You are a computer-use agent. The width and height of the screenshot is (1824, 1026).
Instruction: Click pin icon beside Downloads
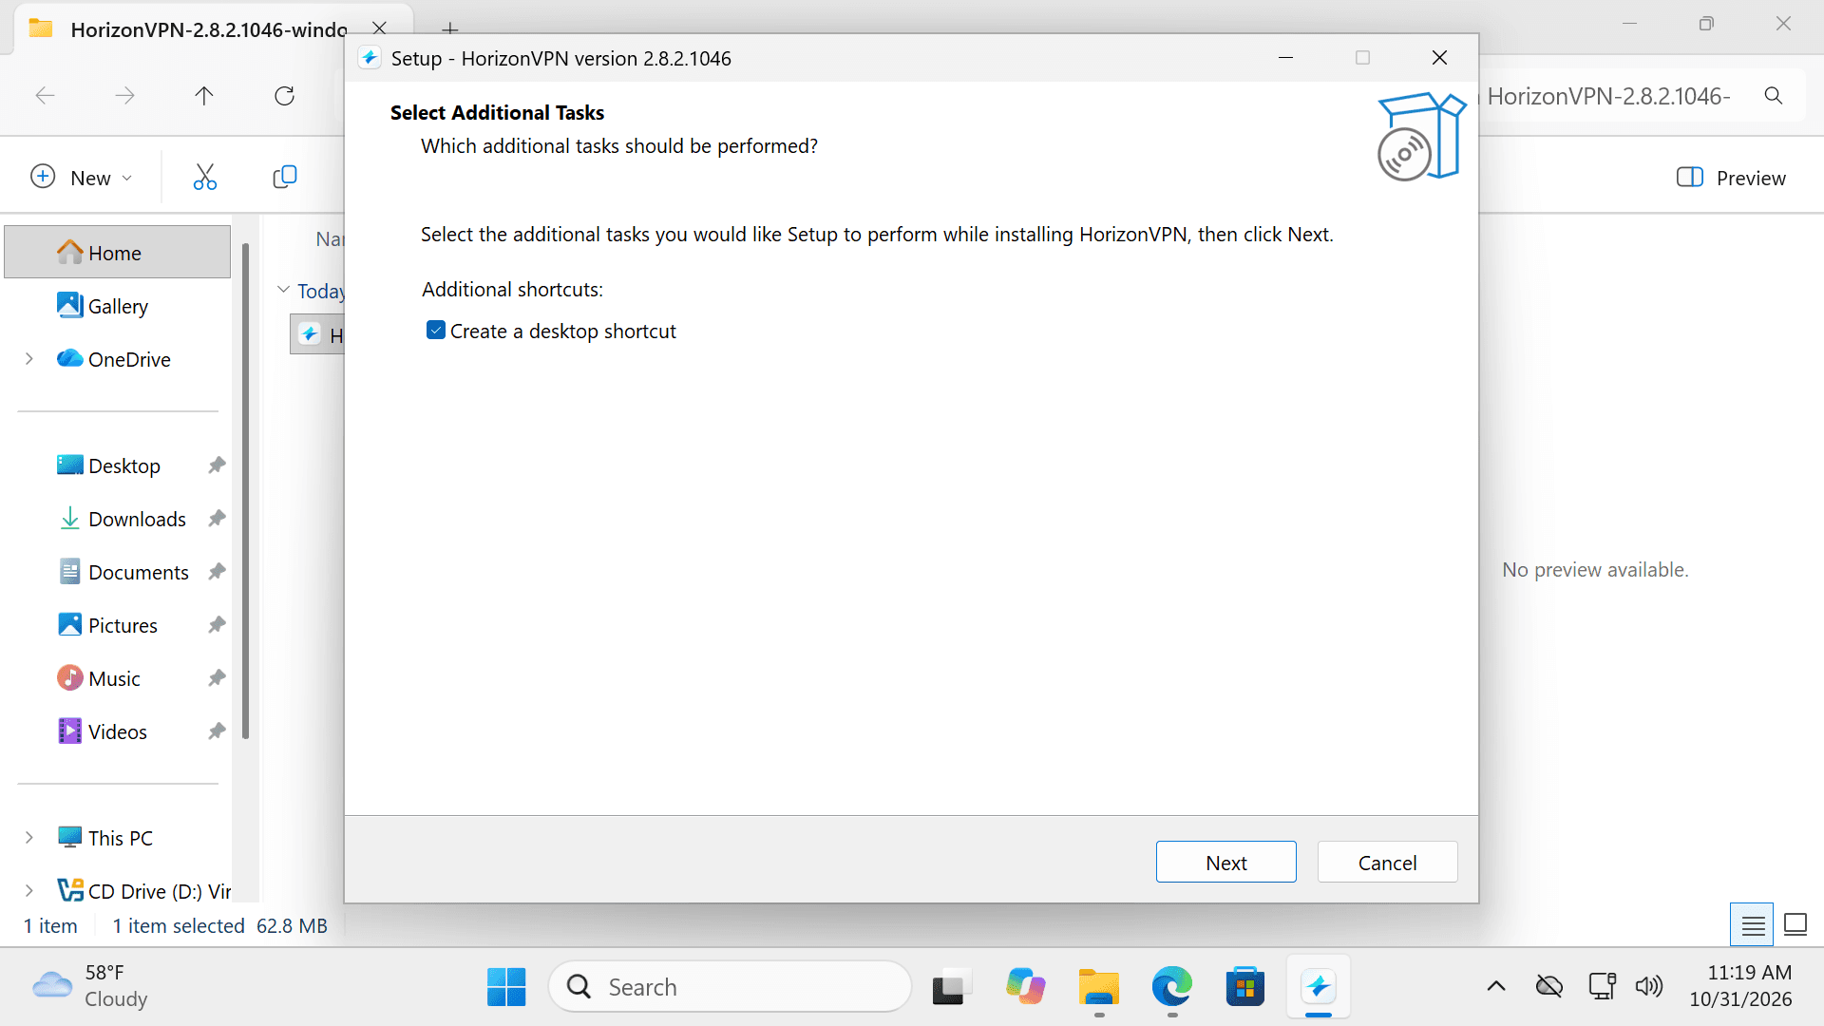[x=217, y=519]
